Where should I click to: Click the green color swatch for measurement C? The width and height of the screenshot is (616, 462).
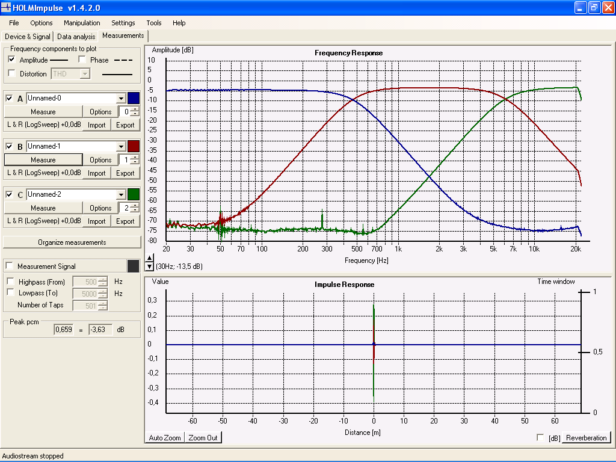134,194
